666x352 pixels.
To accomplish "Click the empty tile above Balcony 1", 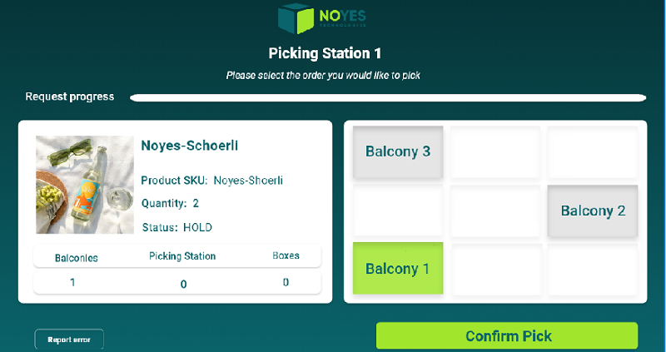I will tap(398, 211).
